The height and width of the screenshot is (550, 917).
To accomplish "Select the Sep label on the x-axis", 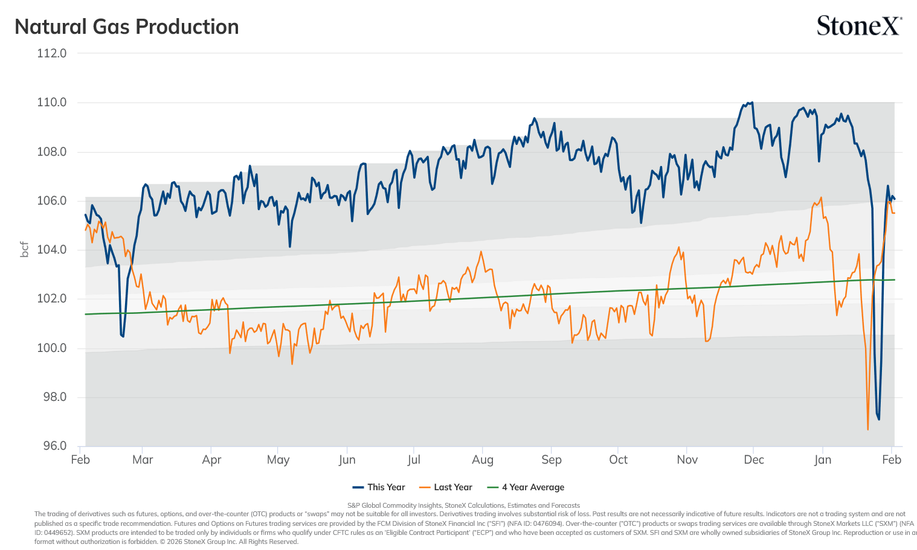I will pos(552,459).
